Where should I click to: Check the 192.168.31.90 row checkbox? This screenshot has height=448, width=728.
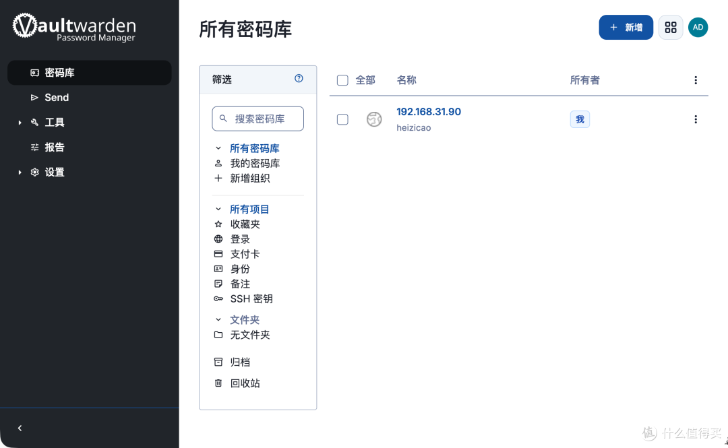[x=342, y=119]
